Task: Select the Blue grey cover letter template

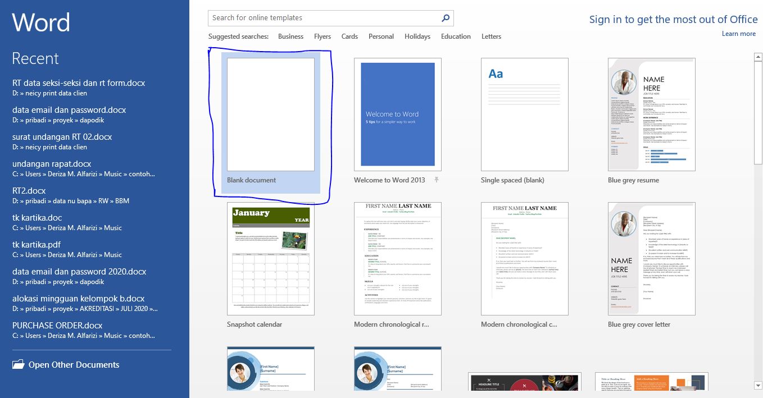Action: (652, 259)
